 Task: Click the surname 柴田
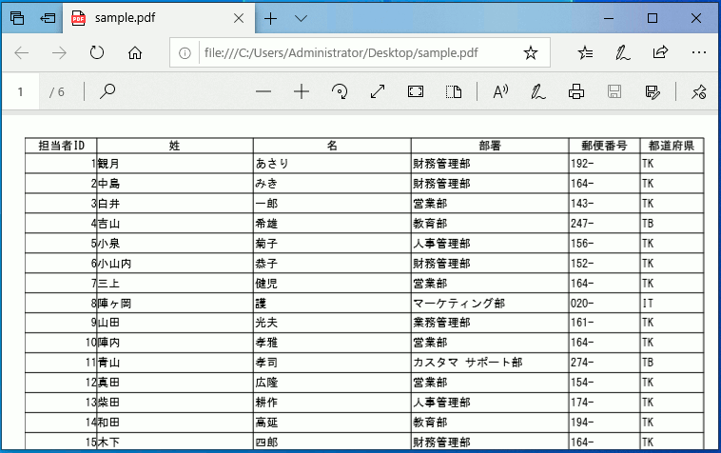pyautogui.click(x=109, y=403)
